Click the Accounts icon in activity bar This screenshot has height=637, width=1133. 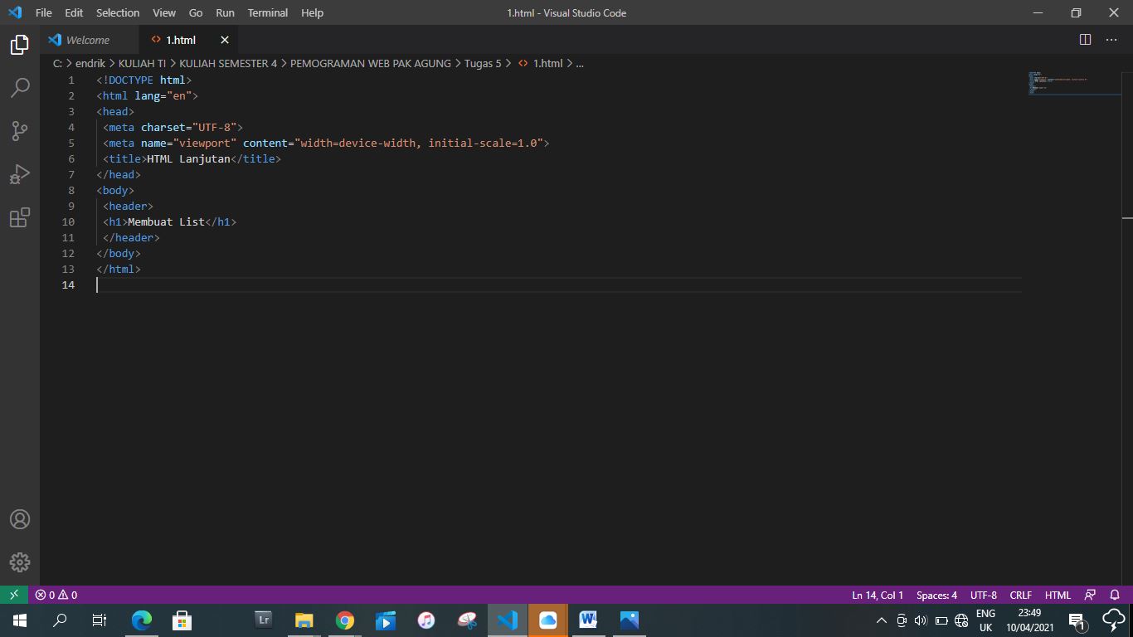[20, 519]
